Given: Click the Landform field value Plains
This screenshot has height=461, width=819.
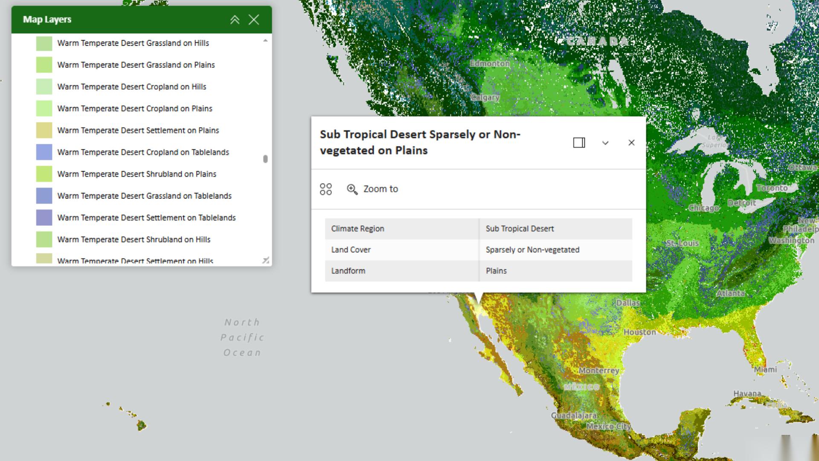Looking at the screenshot, I should [496, 271].
